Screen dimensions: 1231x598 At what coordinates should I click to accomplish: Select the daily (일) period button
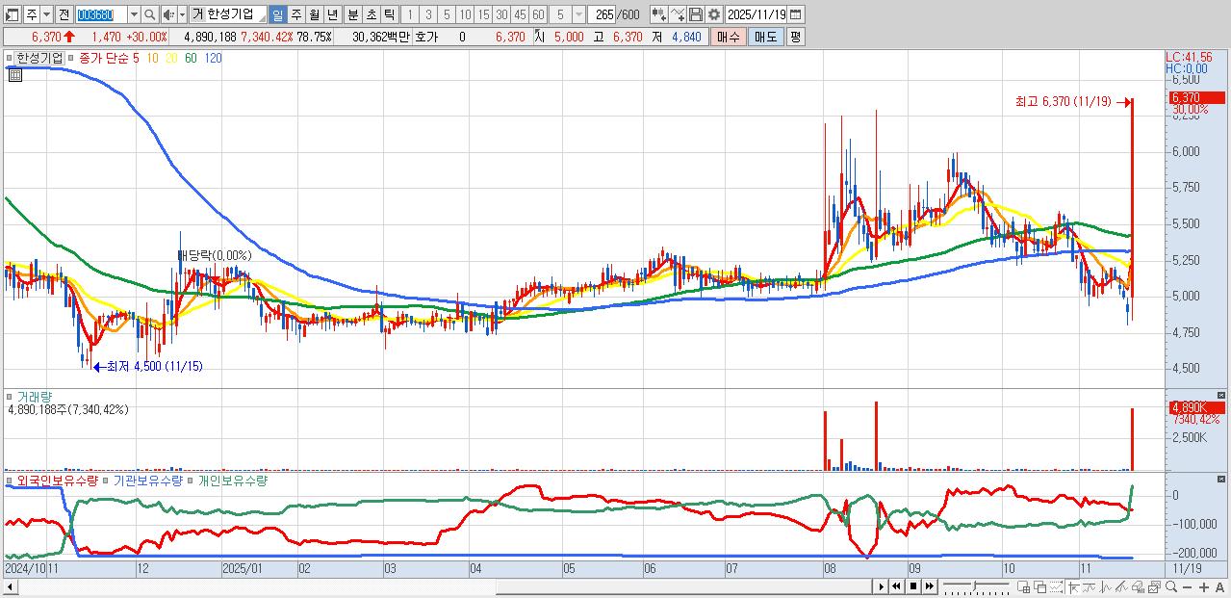point(277,14)
